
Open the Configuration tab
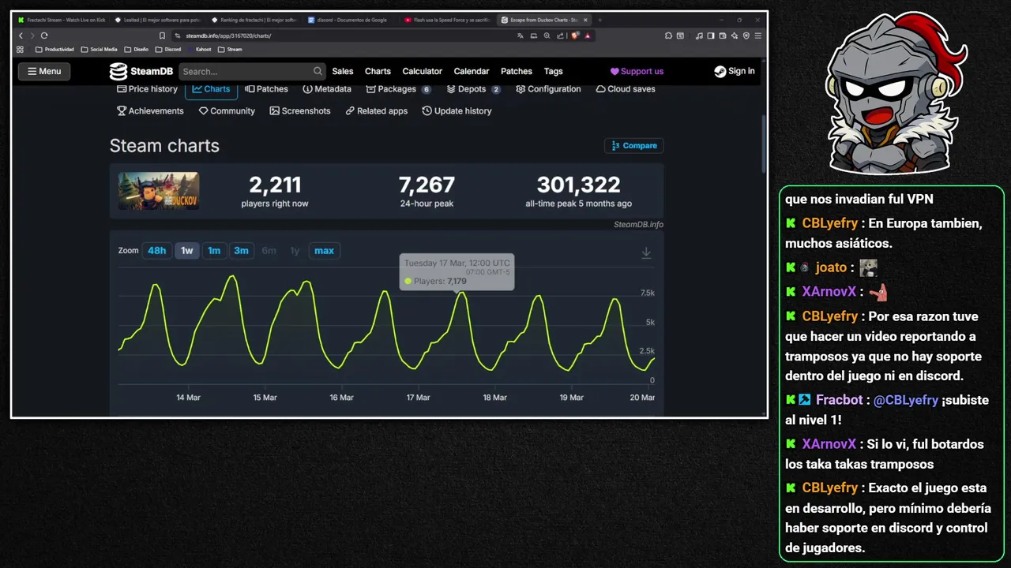tap(548, 89)
